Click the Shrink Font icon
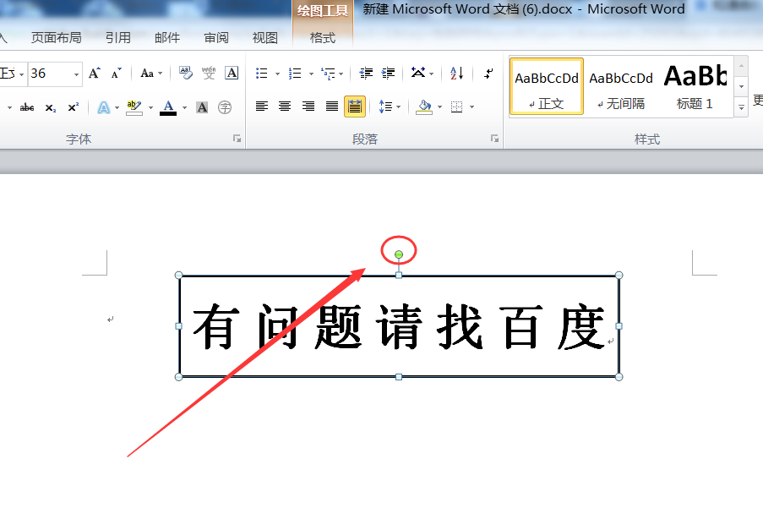This screenshot has height=508, width=763. [x=116, y=74]
